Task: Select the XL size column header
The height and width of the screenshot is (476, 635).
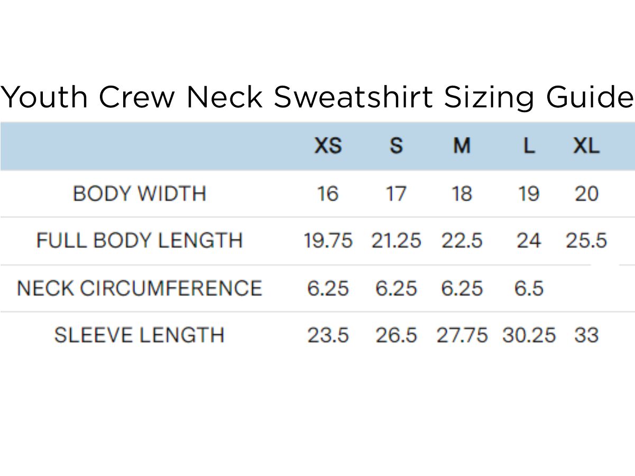Action: click(x=586, y=145)
